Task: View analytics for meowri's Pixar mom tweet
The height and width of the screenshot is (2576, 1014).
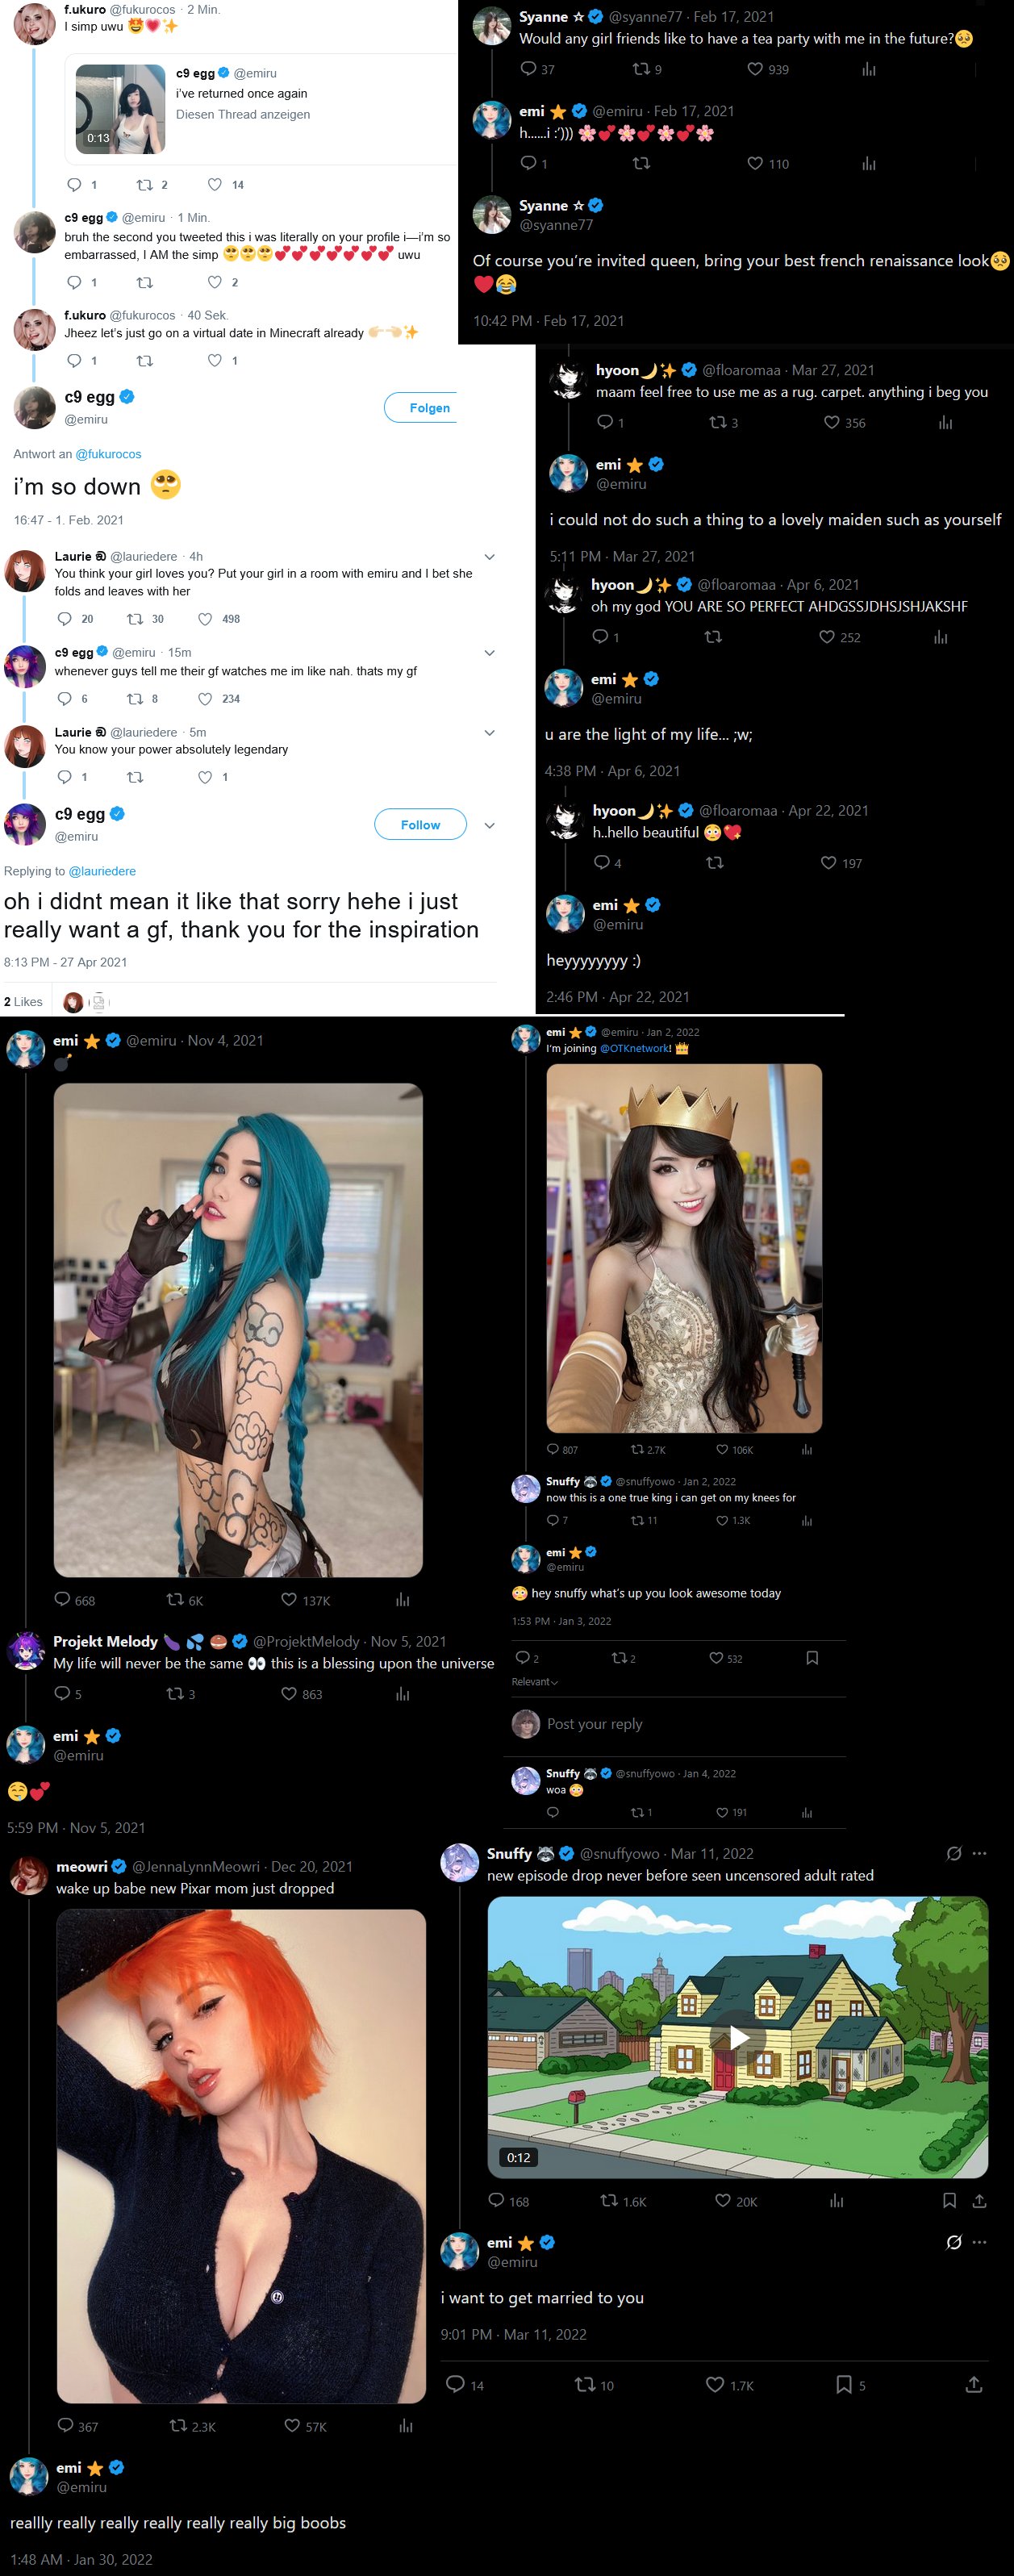Action: [405, 2425]
